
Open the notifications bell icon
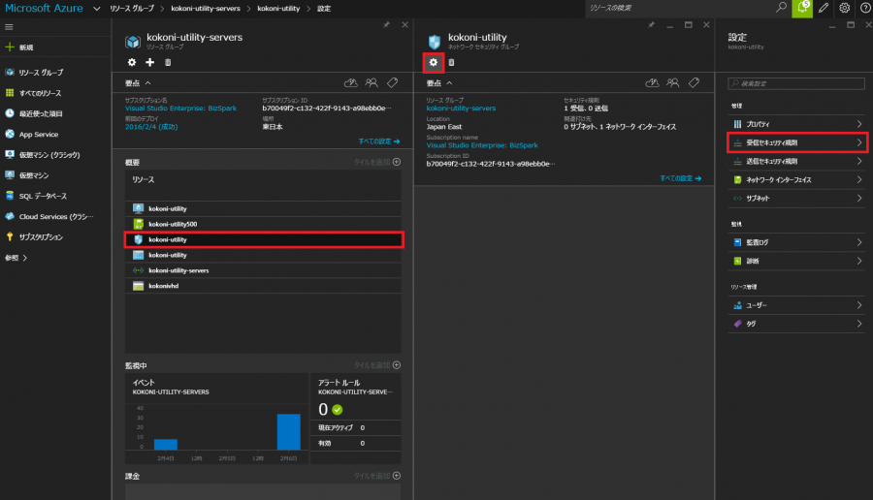[803, 8]
